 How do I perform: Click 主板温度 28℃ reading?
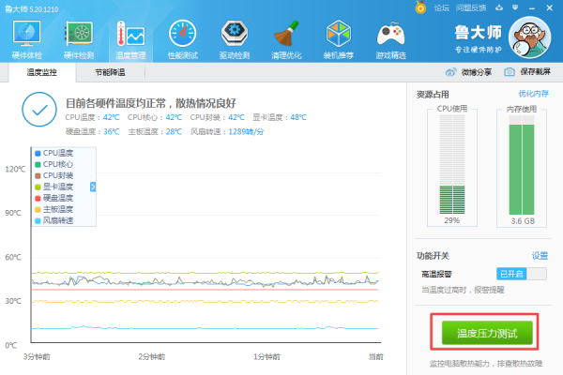(x=155, y=131)
